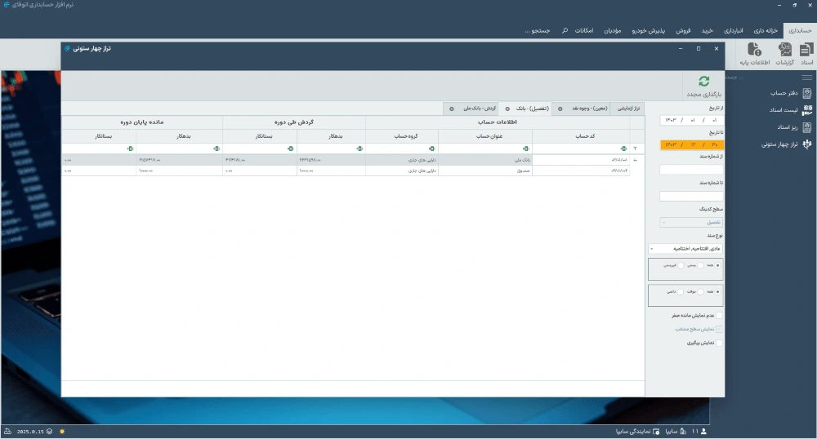817x439 pixels.
Task: Select the last radio in first radio group
Action: 681,265
